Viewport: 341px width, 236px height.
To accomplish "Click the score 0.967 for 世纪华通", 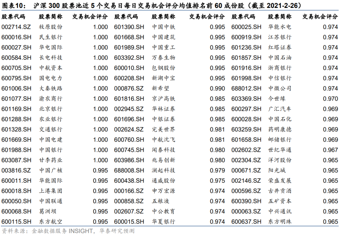I will point(330,150).
